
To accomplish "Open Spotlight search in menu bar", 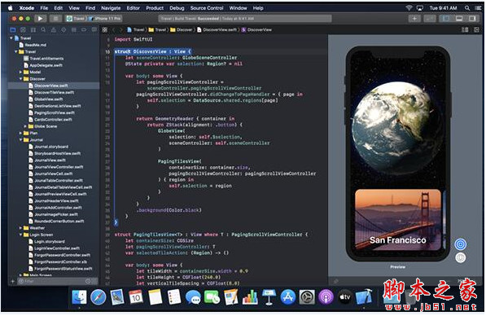I will pyautogui.click(x=467, y=8).
